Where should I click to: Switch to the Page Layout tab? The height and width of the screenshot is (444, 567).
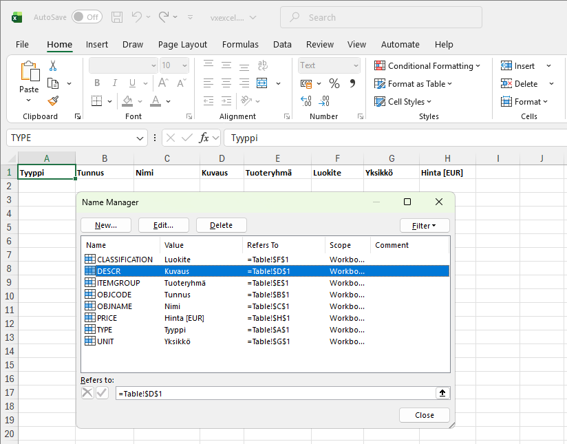coord(182,45)
